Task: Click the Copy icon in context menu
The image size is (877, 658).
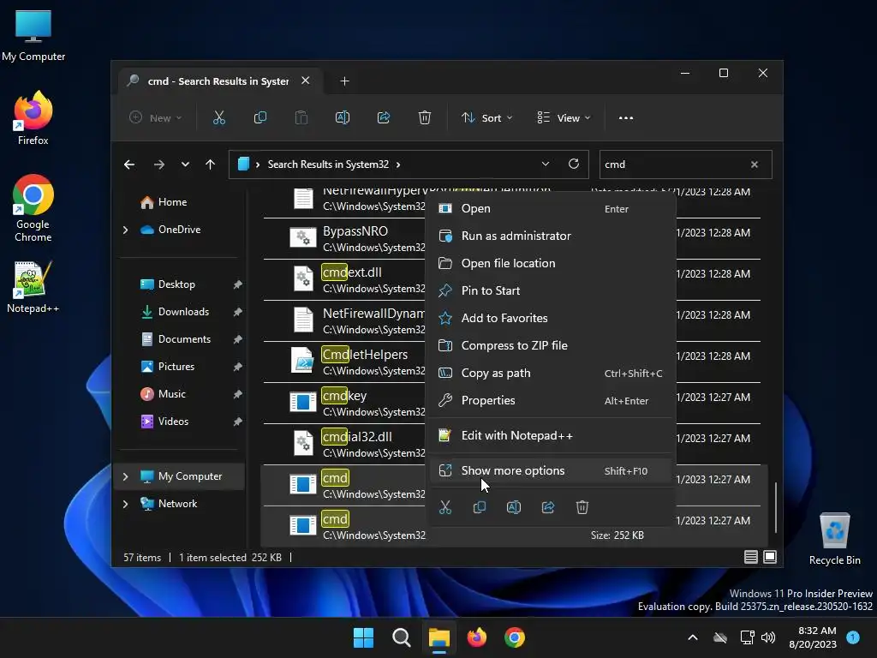Action: (480, 507)
